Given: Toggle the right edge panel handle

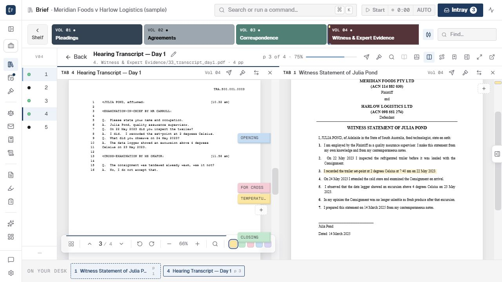Looking at the screenshot, I should coord(497,154).
